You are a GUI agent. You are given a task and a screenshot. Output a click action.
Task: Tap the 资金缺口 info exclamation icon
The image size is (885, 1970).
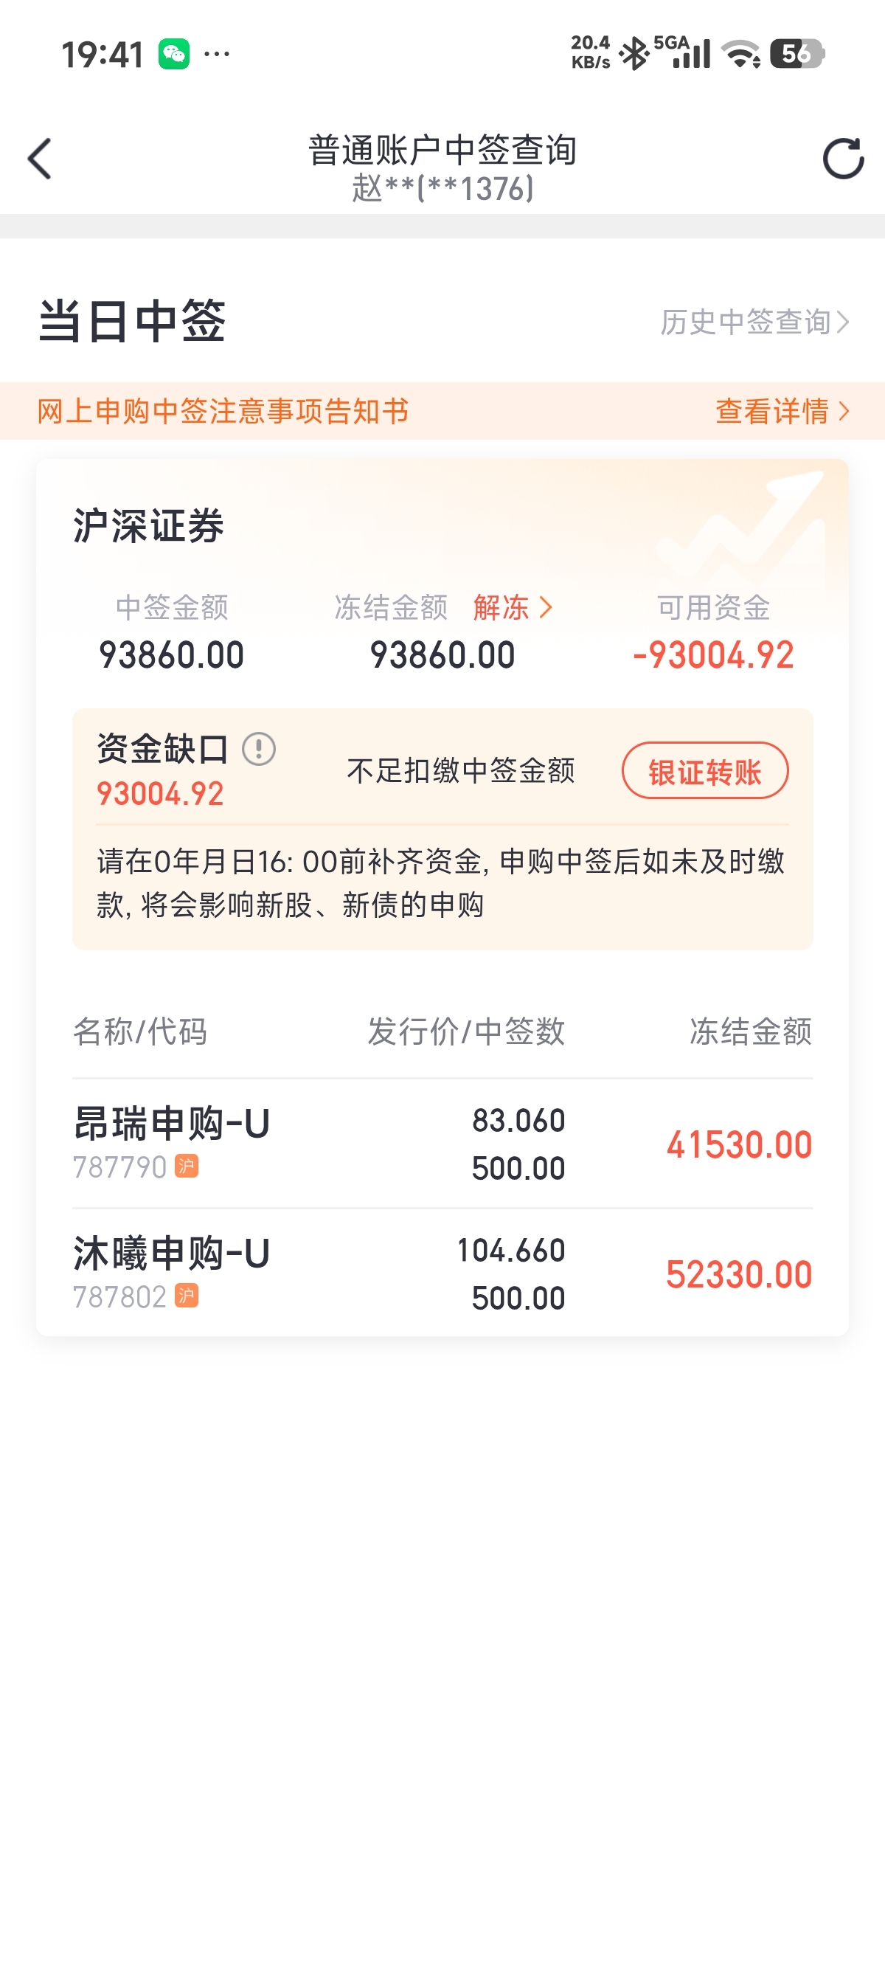(x=259, y=749)
